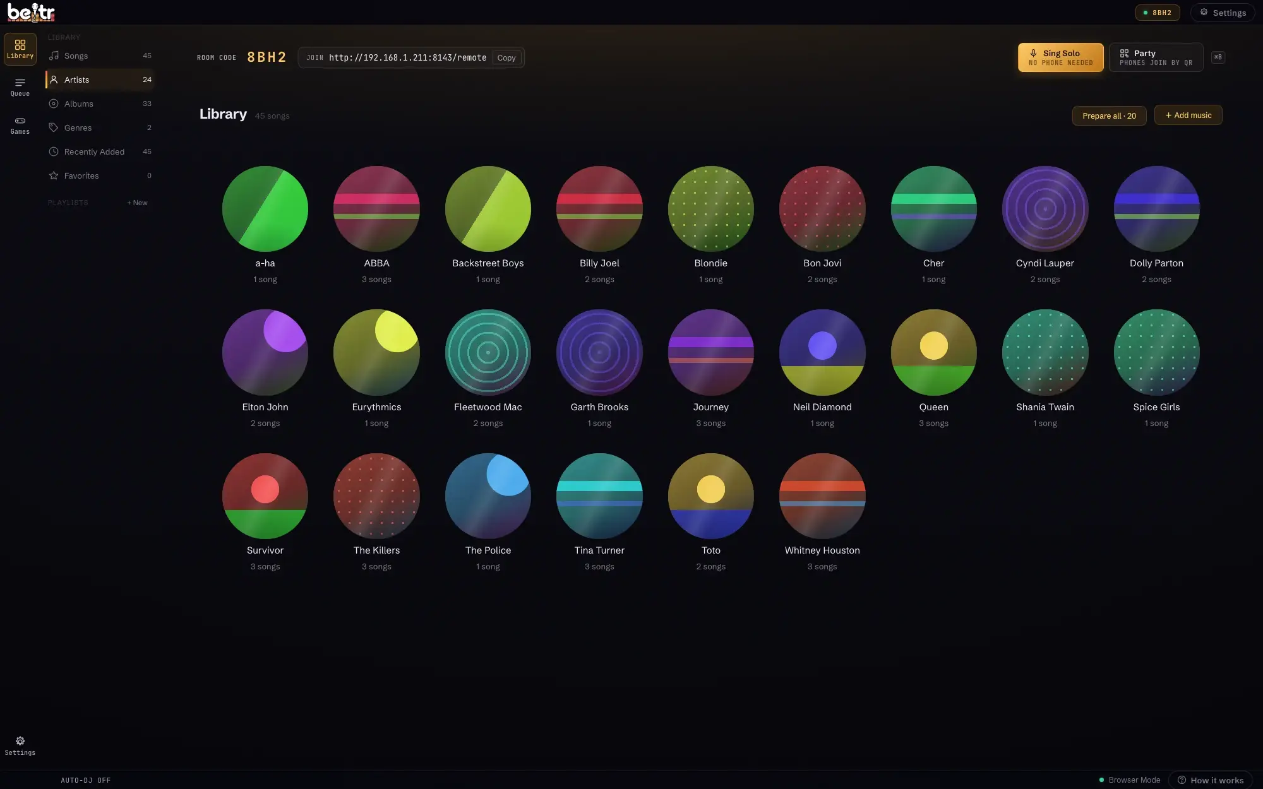Open Cyndi Lauper artist avatar

(1045, 209)
